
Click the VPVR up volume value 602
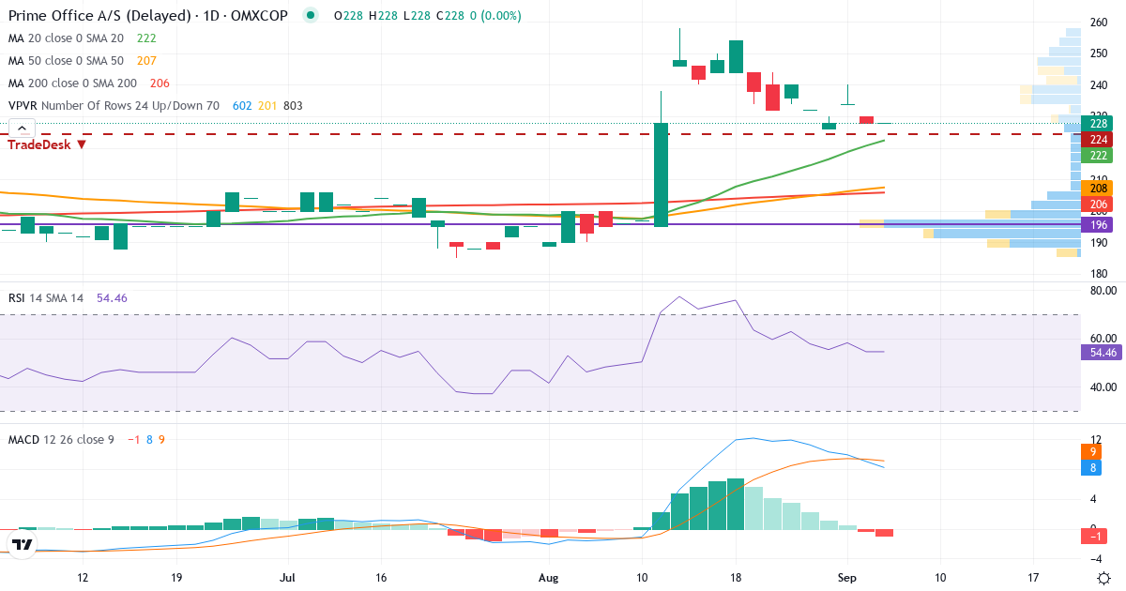pos(242,106)
